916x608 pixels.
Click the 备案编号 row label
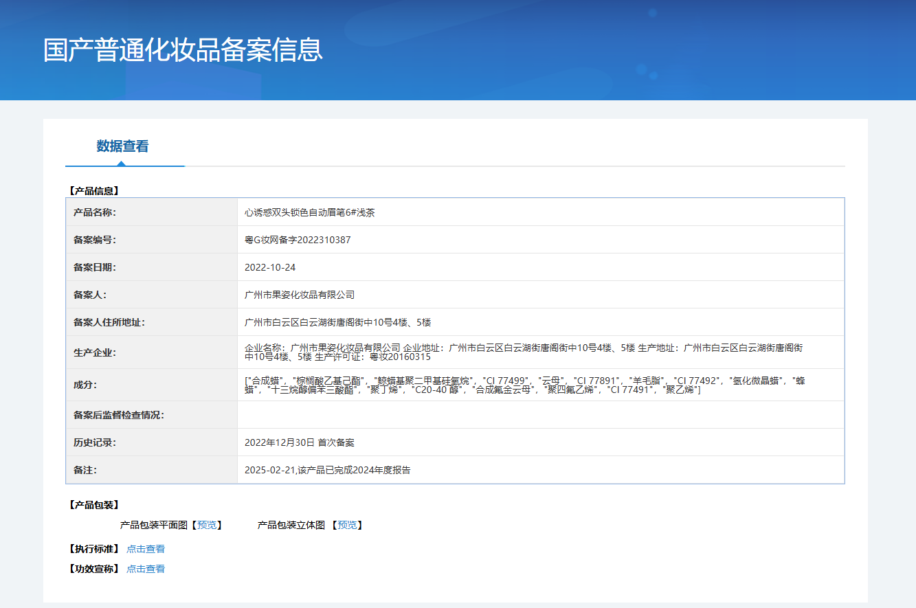(95, 240)
